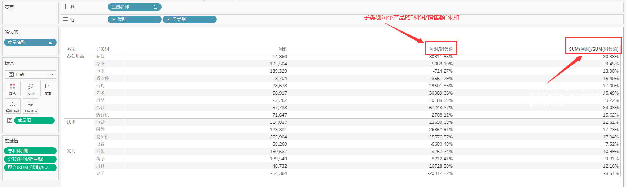Select the 电器 sub-category row

coord(100,71)
